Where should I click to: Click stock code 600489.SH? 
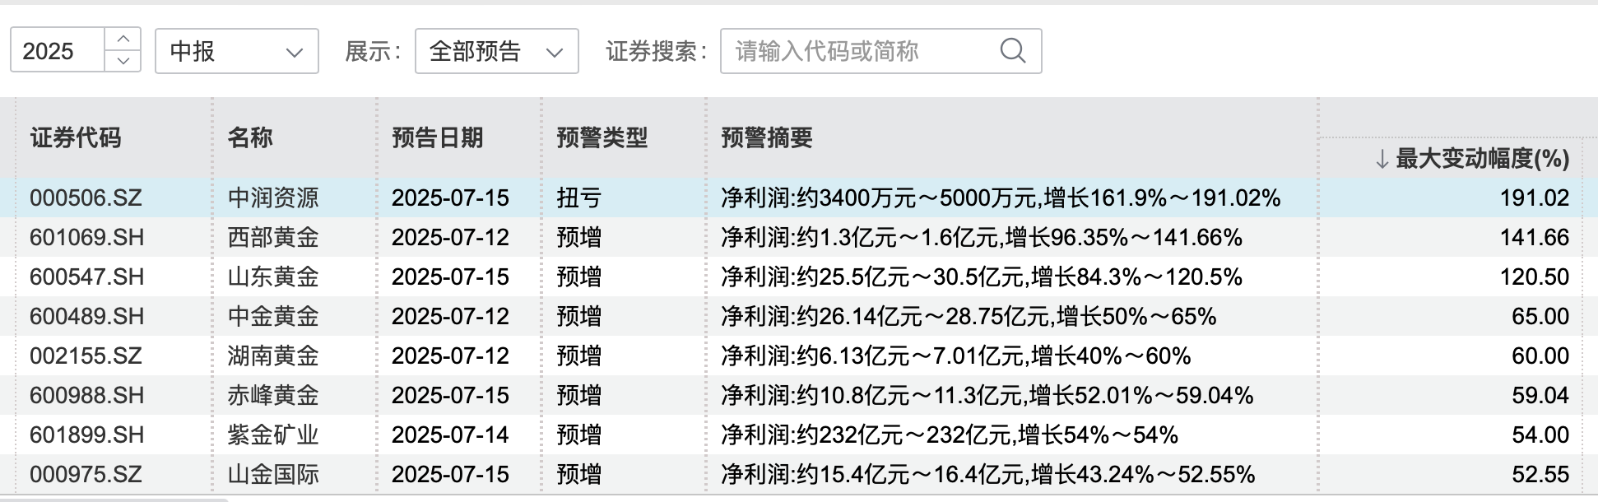pos(86,316)
